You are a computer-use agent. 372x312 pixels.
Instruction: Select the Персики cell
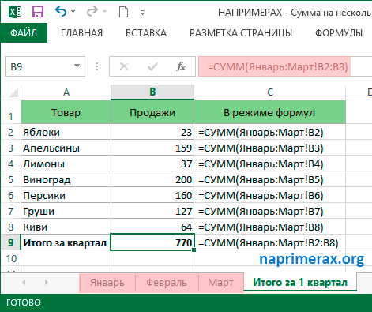pyautogui.click(x=66, y=195)
